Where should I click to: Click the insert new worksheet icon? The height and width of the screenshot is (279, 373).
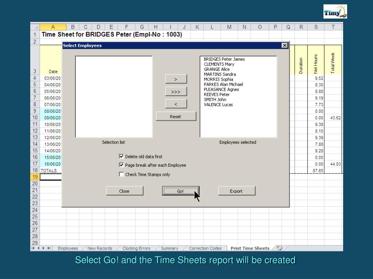[279, 248]
